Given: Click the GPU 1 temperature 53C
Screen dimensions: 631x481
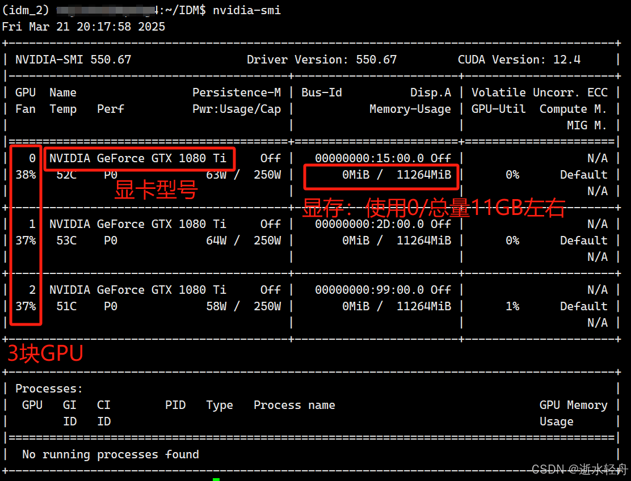Looking at the screenshot, I should [66, 241].
